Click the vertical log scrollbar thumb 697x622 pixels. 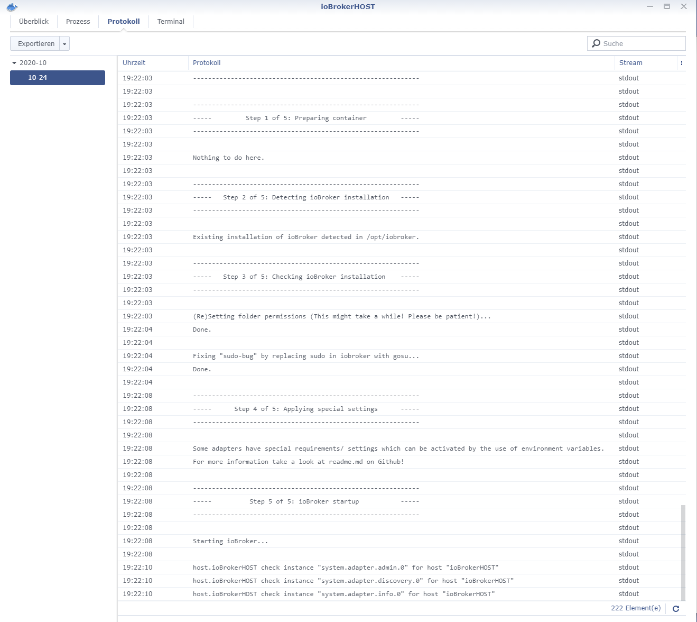coord(683,553)
